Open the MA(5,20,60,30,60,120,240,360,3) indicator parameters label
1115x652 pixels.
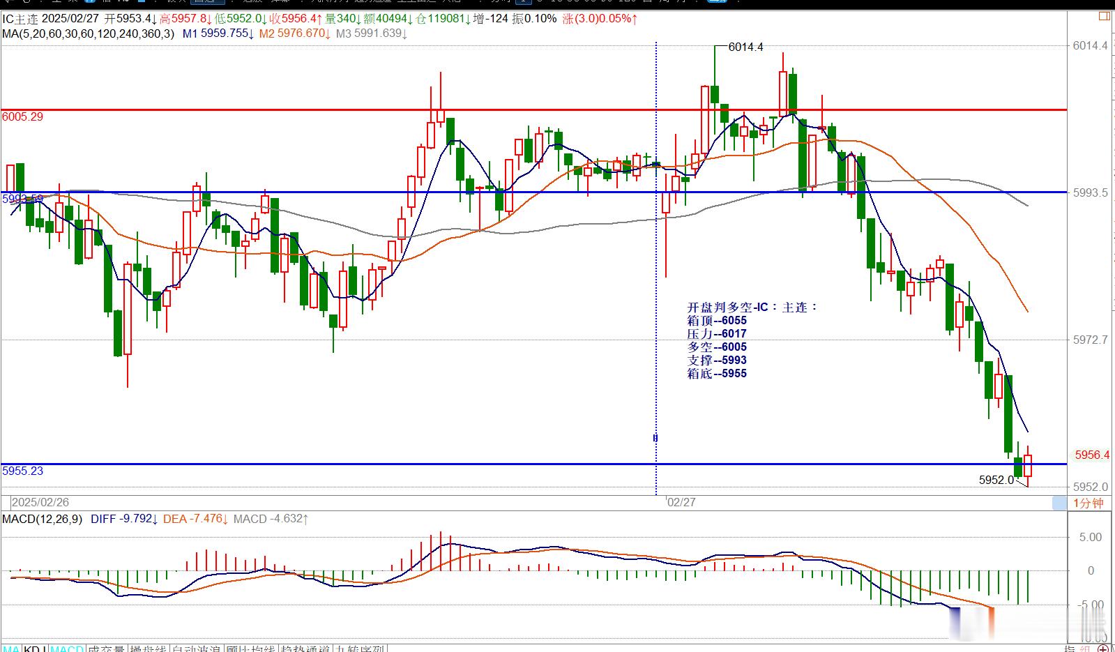pos(89,33)
